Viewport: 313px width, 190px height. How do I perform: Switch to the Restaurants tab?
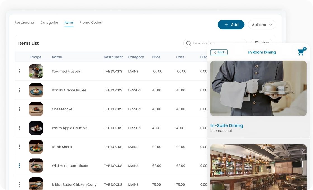tap(25, 23)
